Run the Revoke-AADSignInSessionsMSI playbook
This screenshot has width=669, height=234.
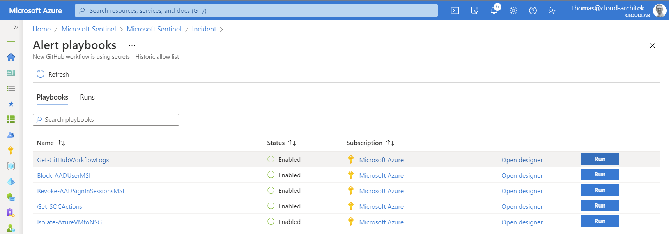coord(600,190)
